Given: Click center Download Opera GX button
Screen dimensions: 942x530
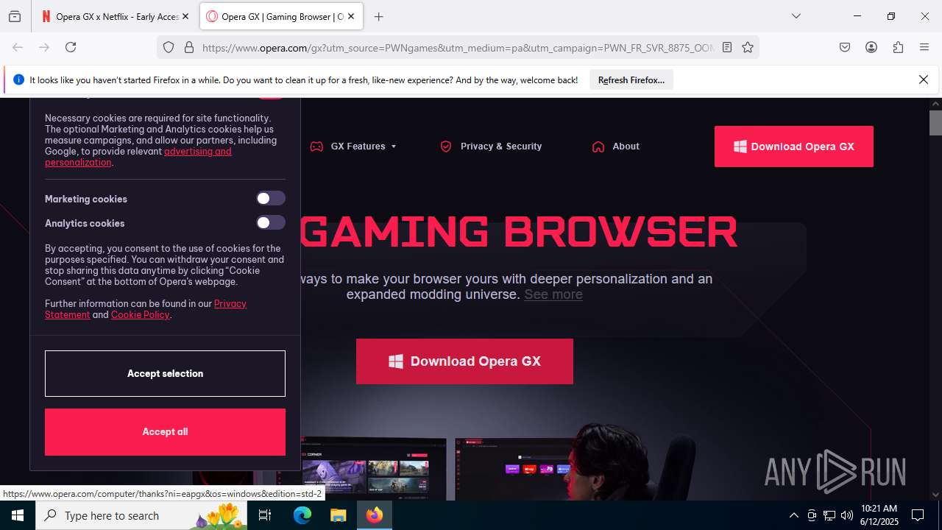Looking at the screenshot, I should click(x=464, y=361).
